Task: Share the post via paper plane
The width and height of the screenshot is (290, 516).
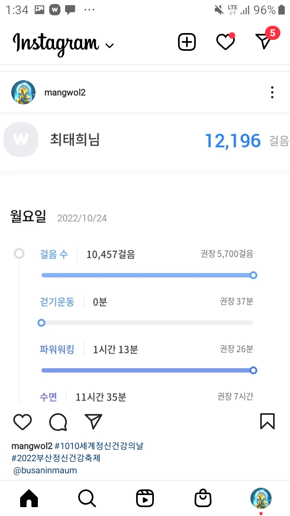Action: pyautogui.click(x=93, y=422)
